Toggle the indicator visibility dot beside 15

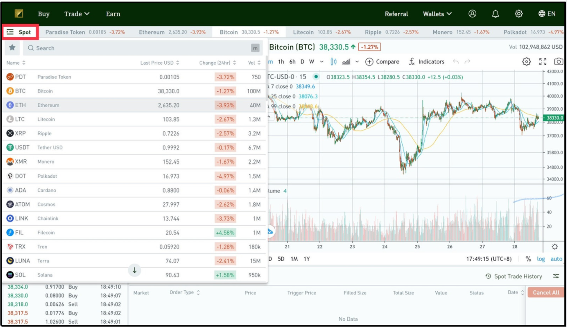click(x=316, y=77)
